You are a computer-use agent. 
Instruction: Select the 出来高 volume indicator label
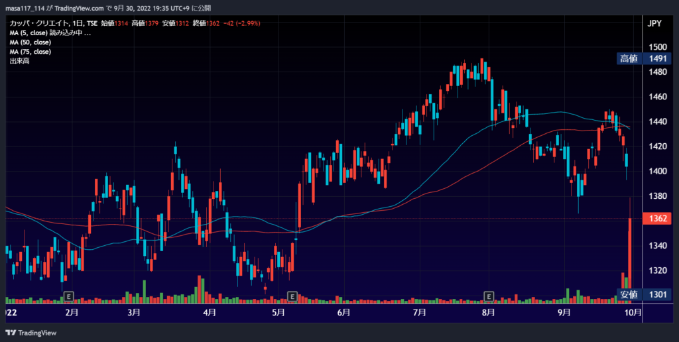19,61
